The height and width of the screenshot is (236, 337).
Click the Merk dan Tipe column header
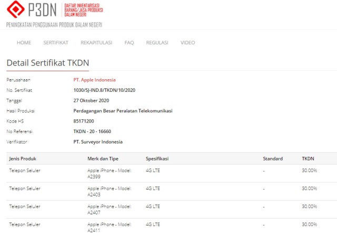(103, 158)
